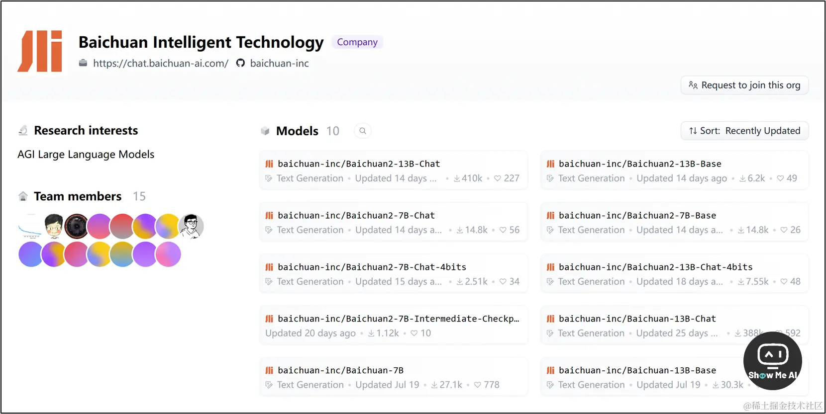826x414 pixels.
Task: Click the heart icon with 778 likes
Action: pyautogui.click(x=478, y=385)
